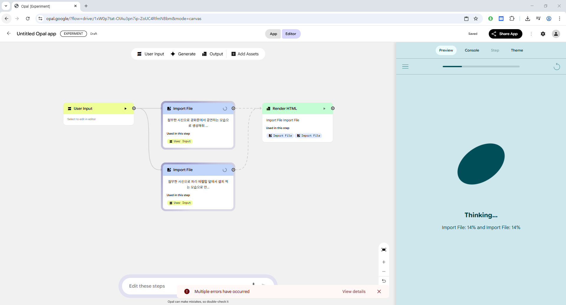Close the Opal [Experiment] browser tab
Image resolution: width=566 pixels, height=305 pixels.
75,6
